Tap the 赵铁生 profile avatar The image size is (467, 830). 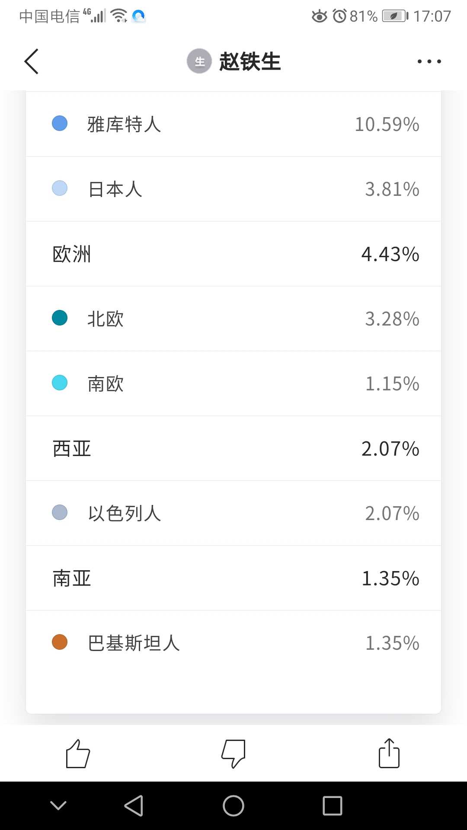[x=199, y=61]
